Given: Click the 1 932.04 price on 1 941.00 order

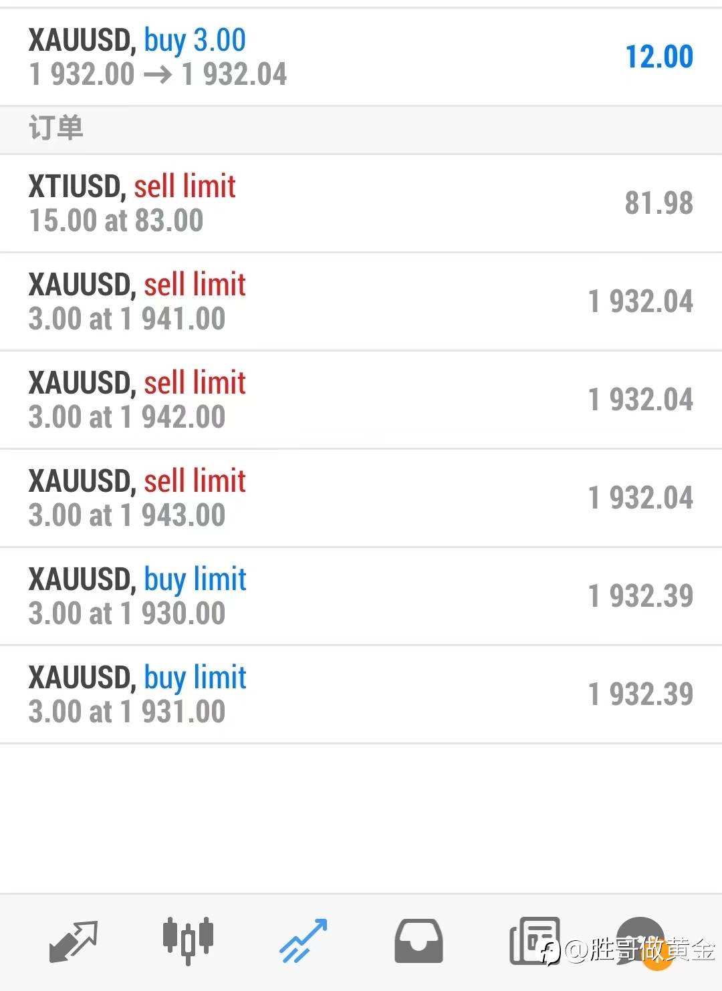Looking at the screenshot, I should [640, 301].
